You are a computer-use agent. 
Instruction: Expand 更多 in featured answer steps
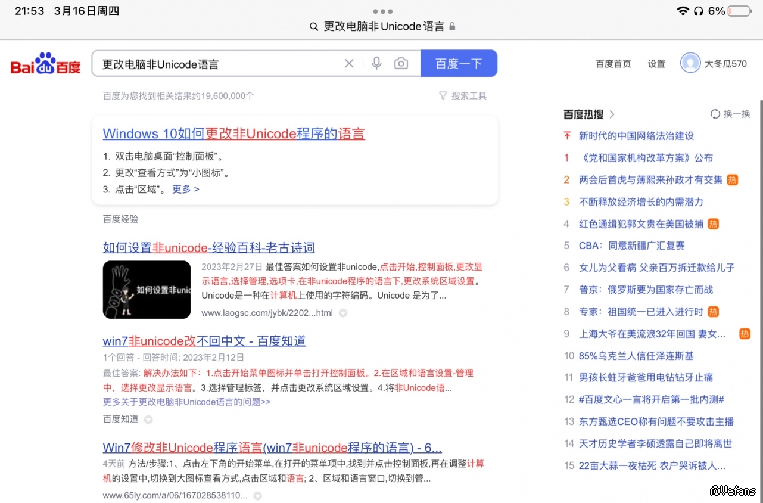pos(186,189)
